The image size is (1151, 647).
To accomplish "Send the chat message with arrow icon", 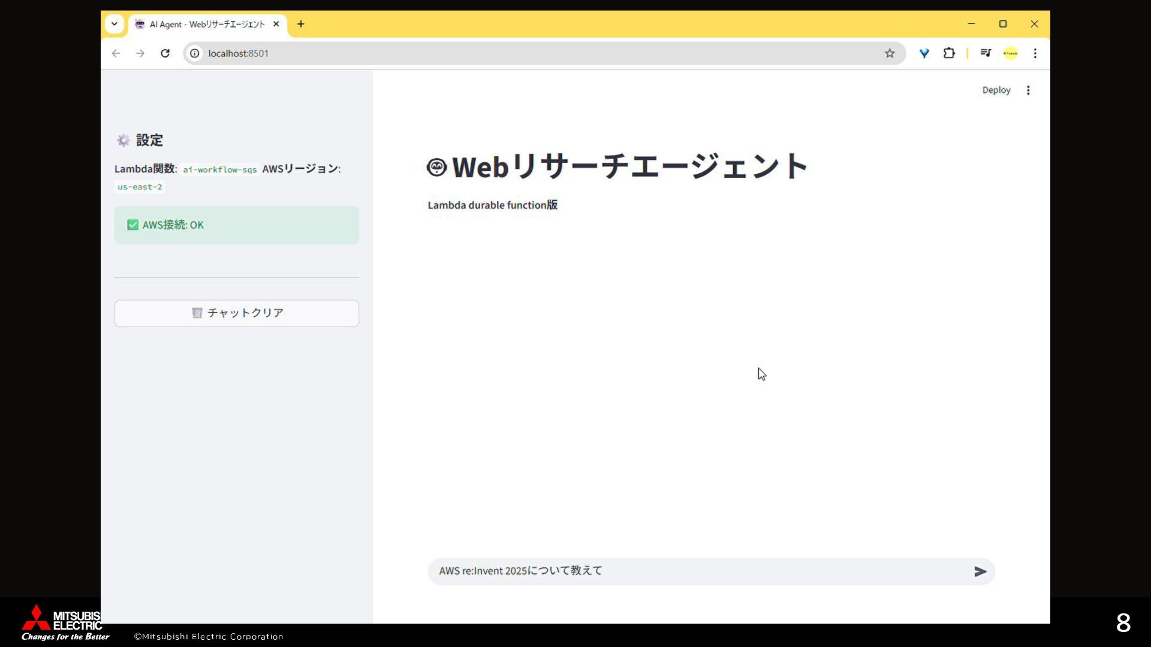I will [980, 572].
